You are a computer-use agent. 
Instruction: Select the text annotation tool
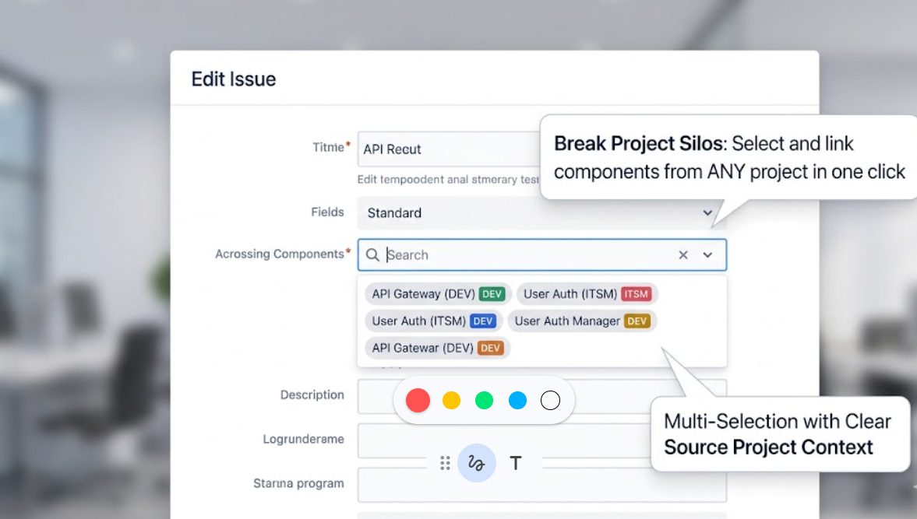515,463
